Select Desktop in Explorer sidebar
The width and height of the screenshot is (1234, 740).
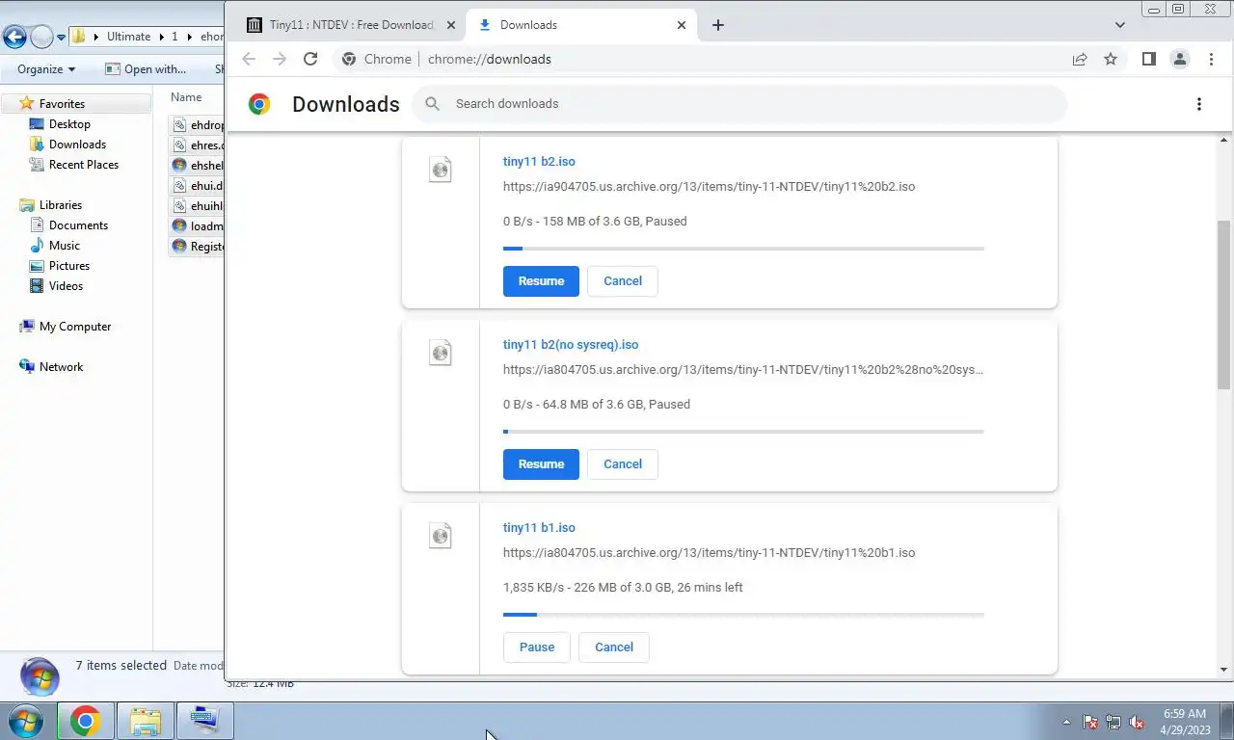69,124
